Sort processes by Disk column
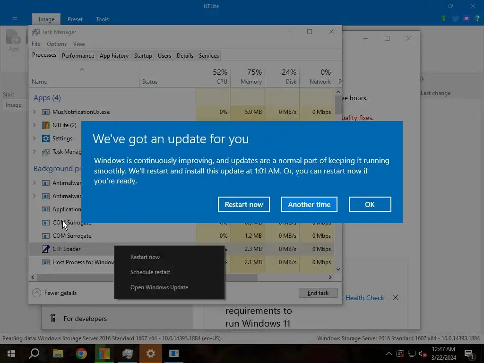The image size is (484, 363). 282,77
